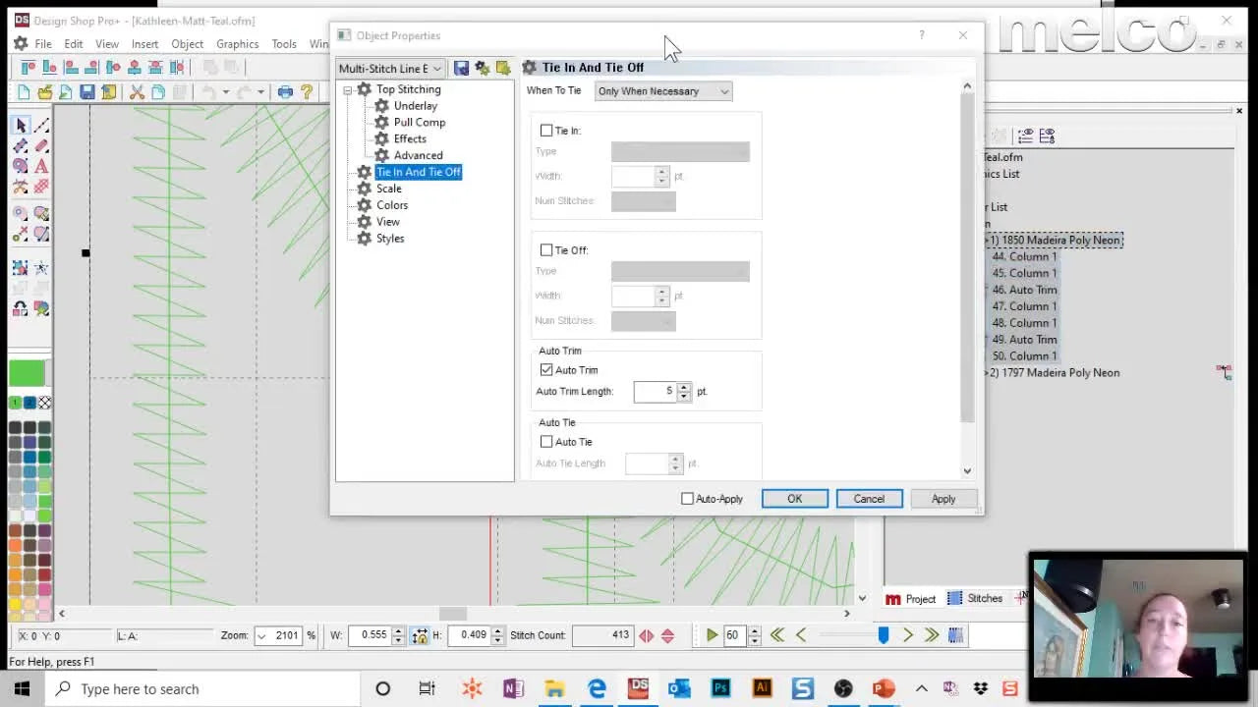Image resolution: width=1258 pixels, height=707 pixels.
Task: Collapse the Top Stitching tree branch
Action: click(348, 88)
